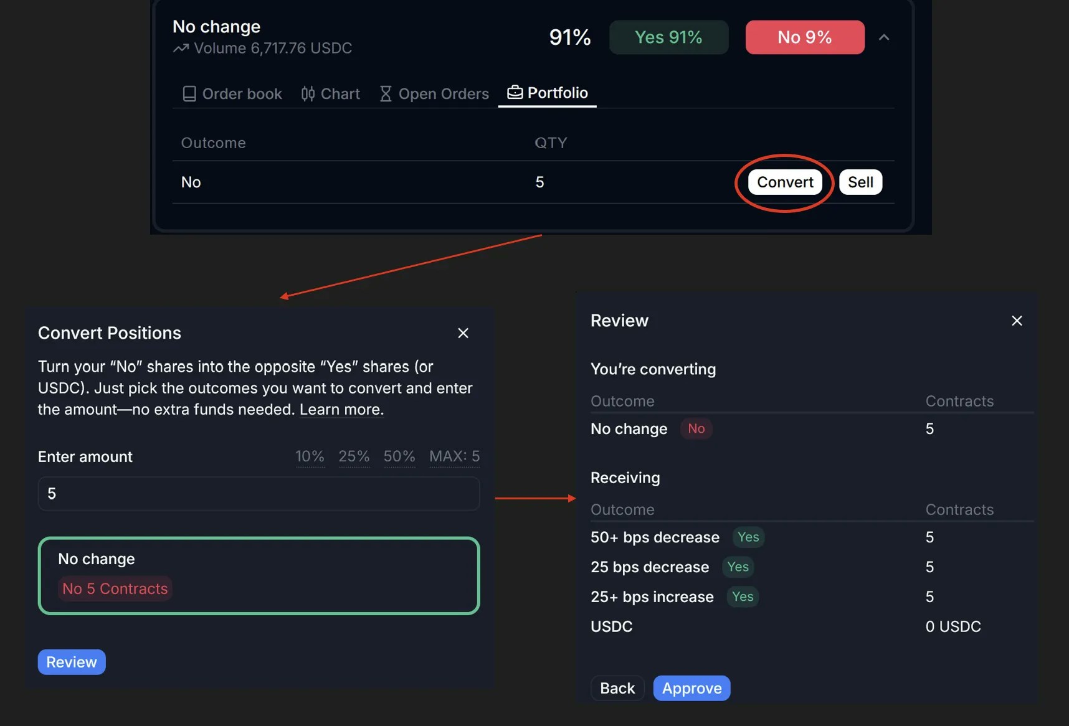
Task: Click the Order book notebook icon
Action: point(189,93)
